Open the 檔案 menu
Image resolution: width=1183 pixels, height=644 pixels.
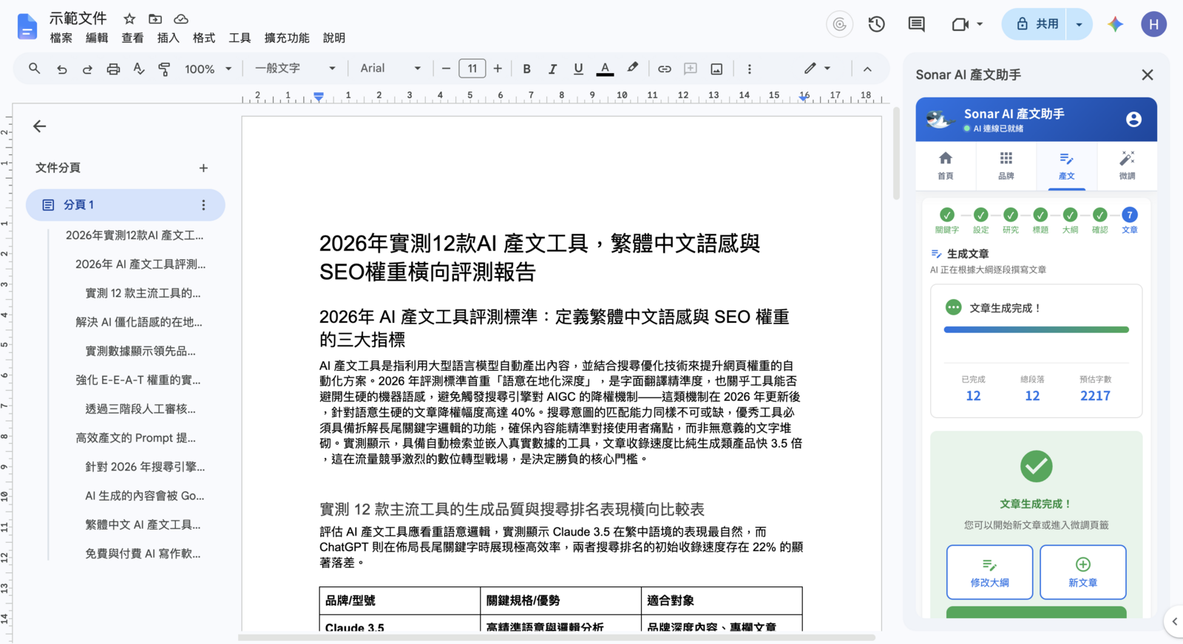tap(61, 38)
